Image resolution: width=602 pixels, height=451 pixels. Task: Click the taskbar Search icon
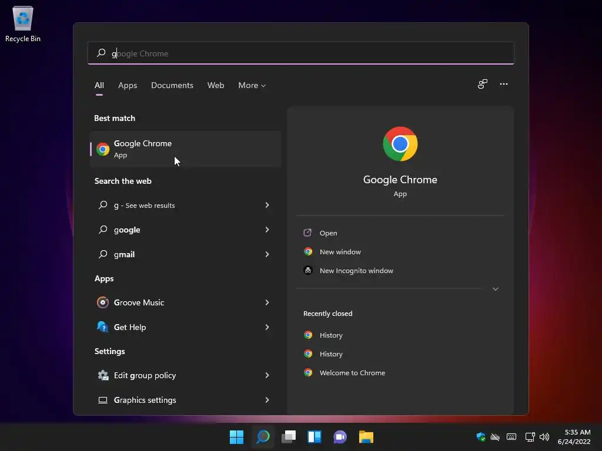pyautogui.click(x=263, y=437)
